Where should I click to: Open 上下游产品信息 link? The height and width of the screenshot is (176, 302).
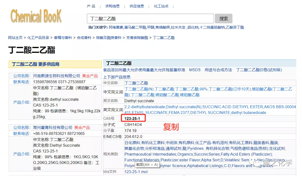[117, 77]
